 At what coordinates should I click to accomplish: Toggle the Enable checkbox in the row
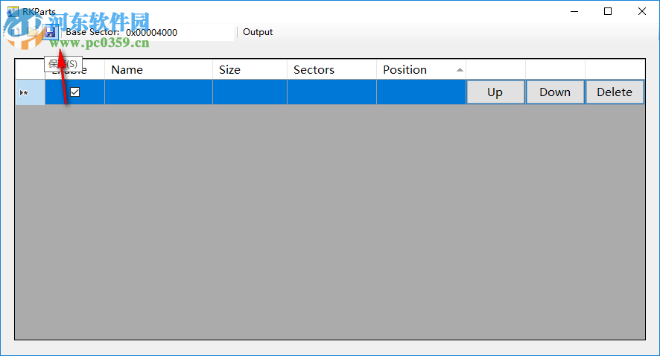click(74, 92)
